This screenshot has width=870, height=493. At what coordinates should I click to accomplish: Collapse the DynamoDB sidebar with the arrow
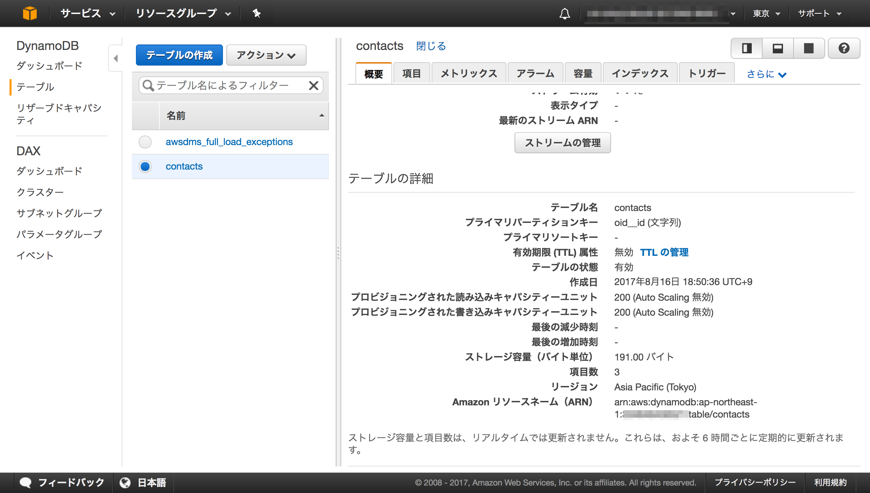coord(116,58)
